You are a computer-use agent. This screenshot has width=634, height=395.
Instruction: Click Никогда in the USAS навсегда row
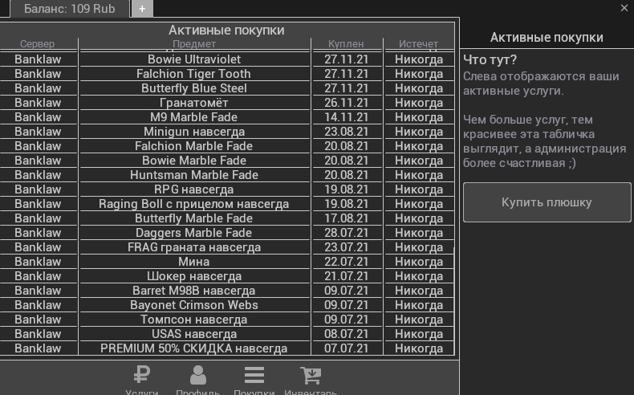(419, 334)
